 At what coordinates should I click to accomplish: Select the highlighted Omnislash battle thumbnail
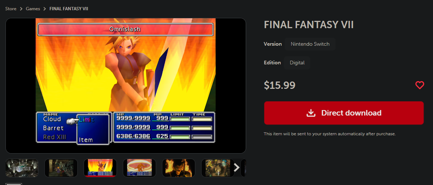100,168
